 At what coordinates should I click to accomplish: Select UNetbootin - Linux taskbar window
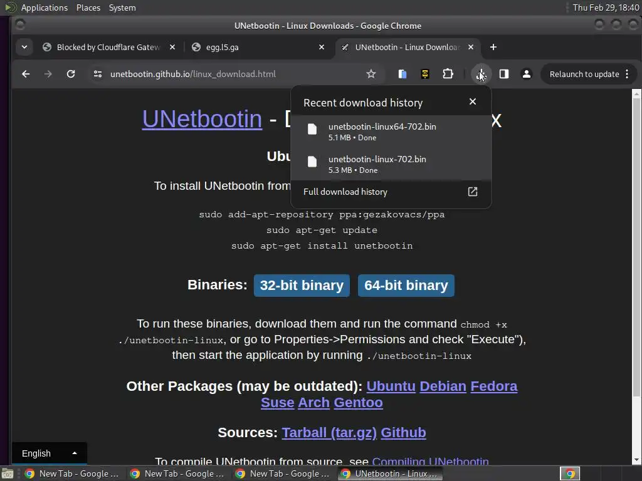pyautogui.click(x=390, y=473)
